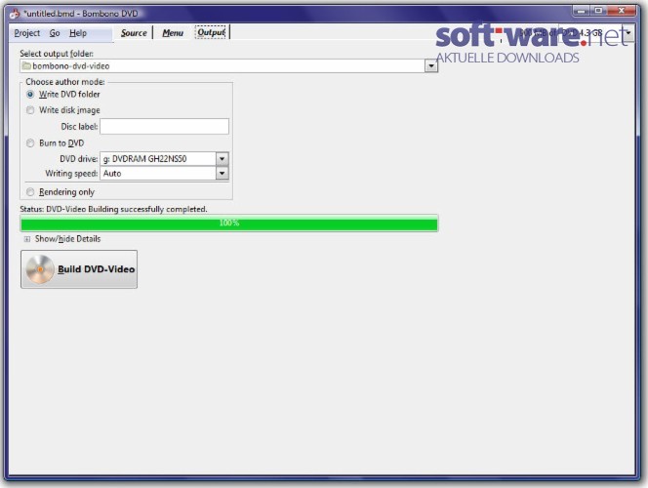Open the disc size dropdown at top right

[628, 32]
